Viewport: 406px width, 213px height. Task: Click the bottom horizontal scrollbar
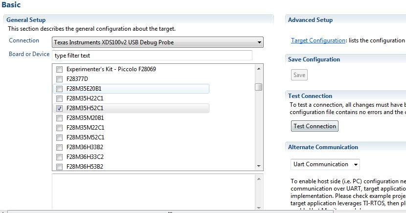(x=170, y=212)
